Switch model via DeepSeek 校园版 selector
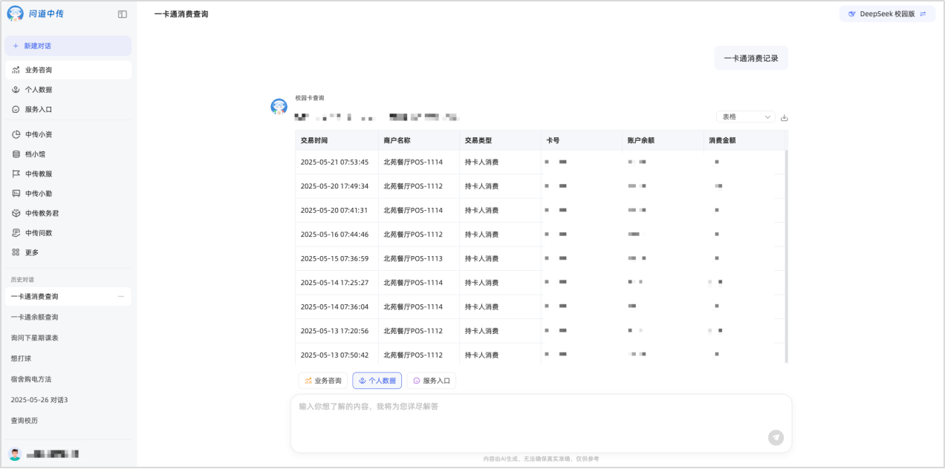 coord(887,14)
